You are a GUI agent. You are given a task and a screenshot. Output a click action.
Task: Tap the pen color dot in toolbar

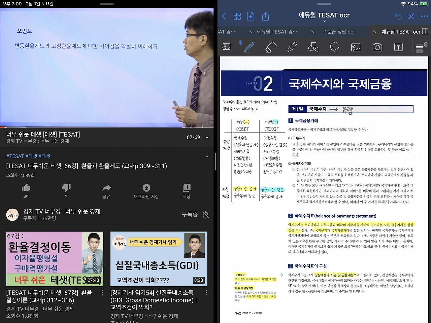pyautogui.click(x=426, y=45)
